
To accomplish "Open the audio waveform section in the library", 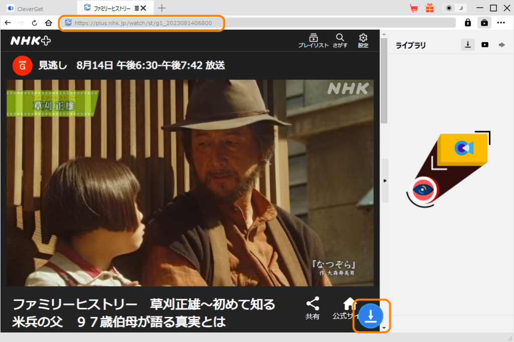I will point(501,44).
